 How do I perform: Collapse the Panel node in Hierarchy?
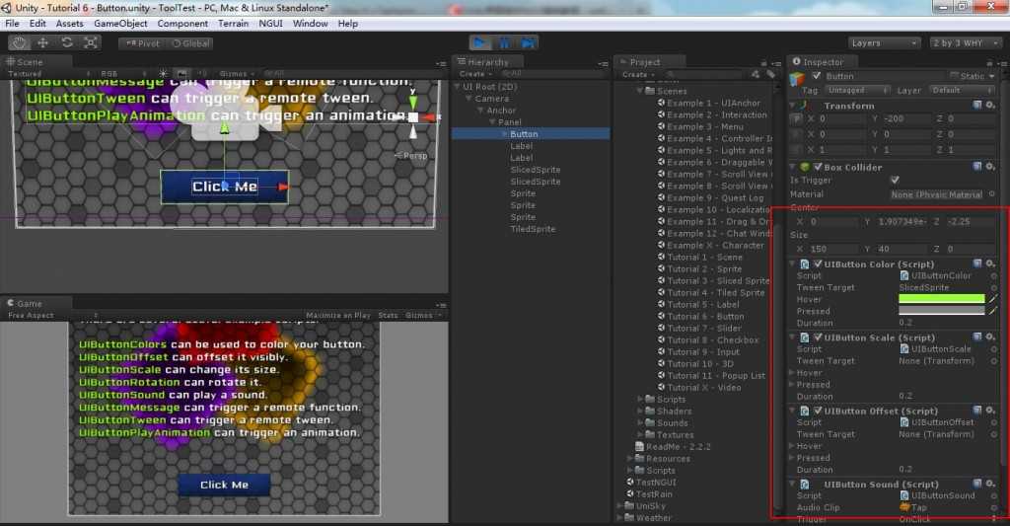(x=492, y=121)
